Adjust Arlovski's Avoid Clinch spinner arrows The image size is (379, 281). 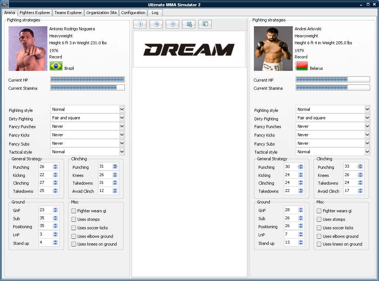(x=360, y=191)
